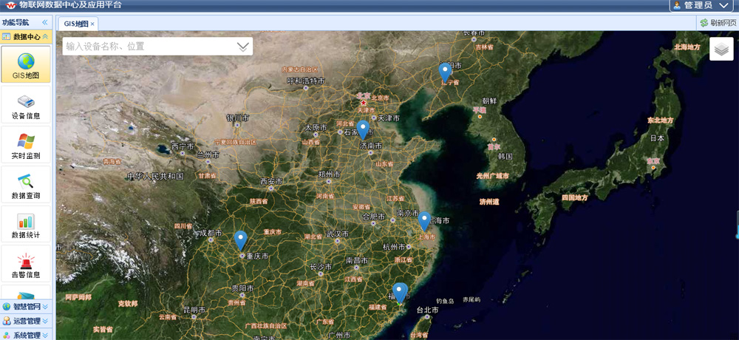Open the 数据统计 data statistics module
Screen dimensions: 739x340
click(x=26, y=225)
